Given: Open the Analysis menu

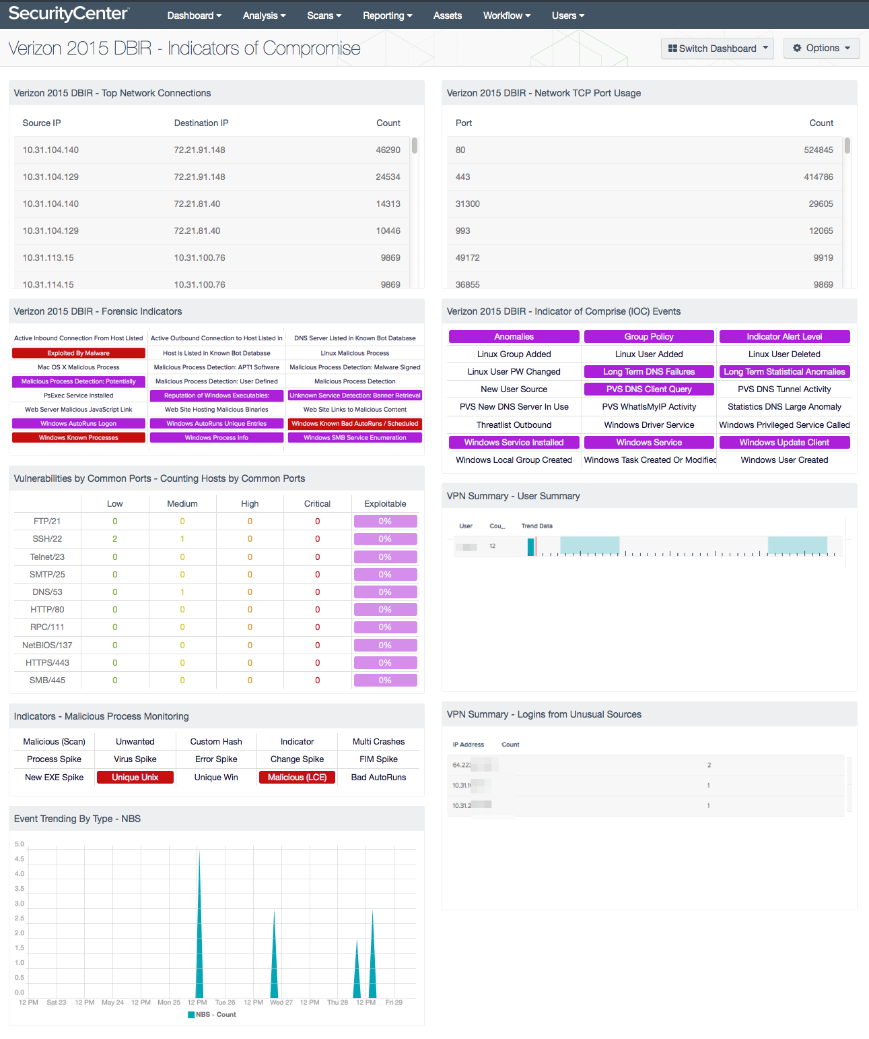Looking at the screenshot, I should pos(264,15).
